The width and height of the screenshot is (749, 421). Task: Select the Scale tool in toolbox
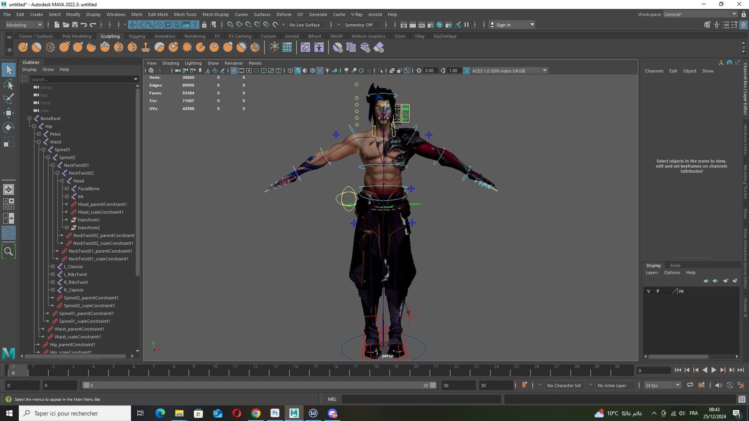tap(8, 142)
